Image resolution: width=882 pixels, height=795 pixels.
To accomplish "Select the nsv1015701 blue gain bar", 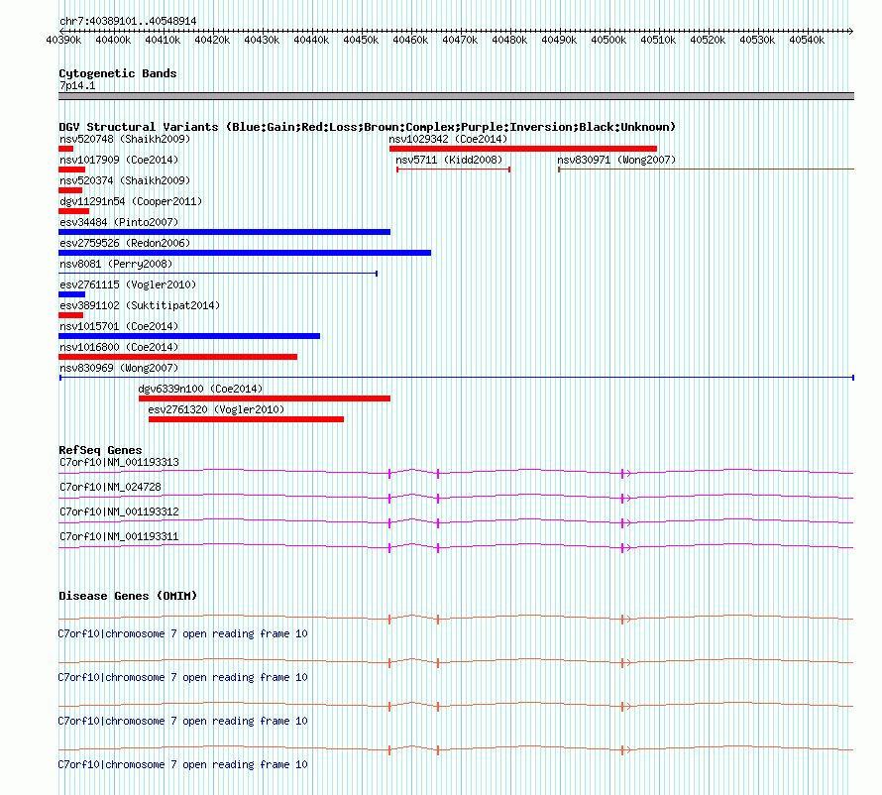I will point(189,336).
